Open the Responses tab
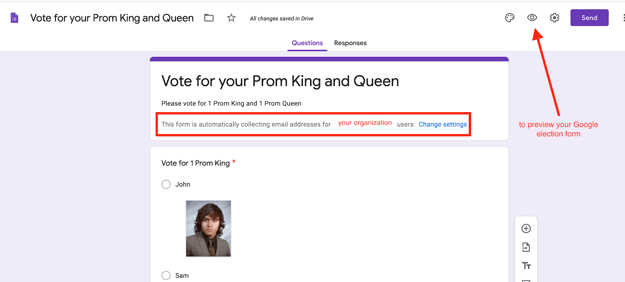The height and width of the screenshot is (282, 625). pyautogui.click(x=350, y=43)
